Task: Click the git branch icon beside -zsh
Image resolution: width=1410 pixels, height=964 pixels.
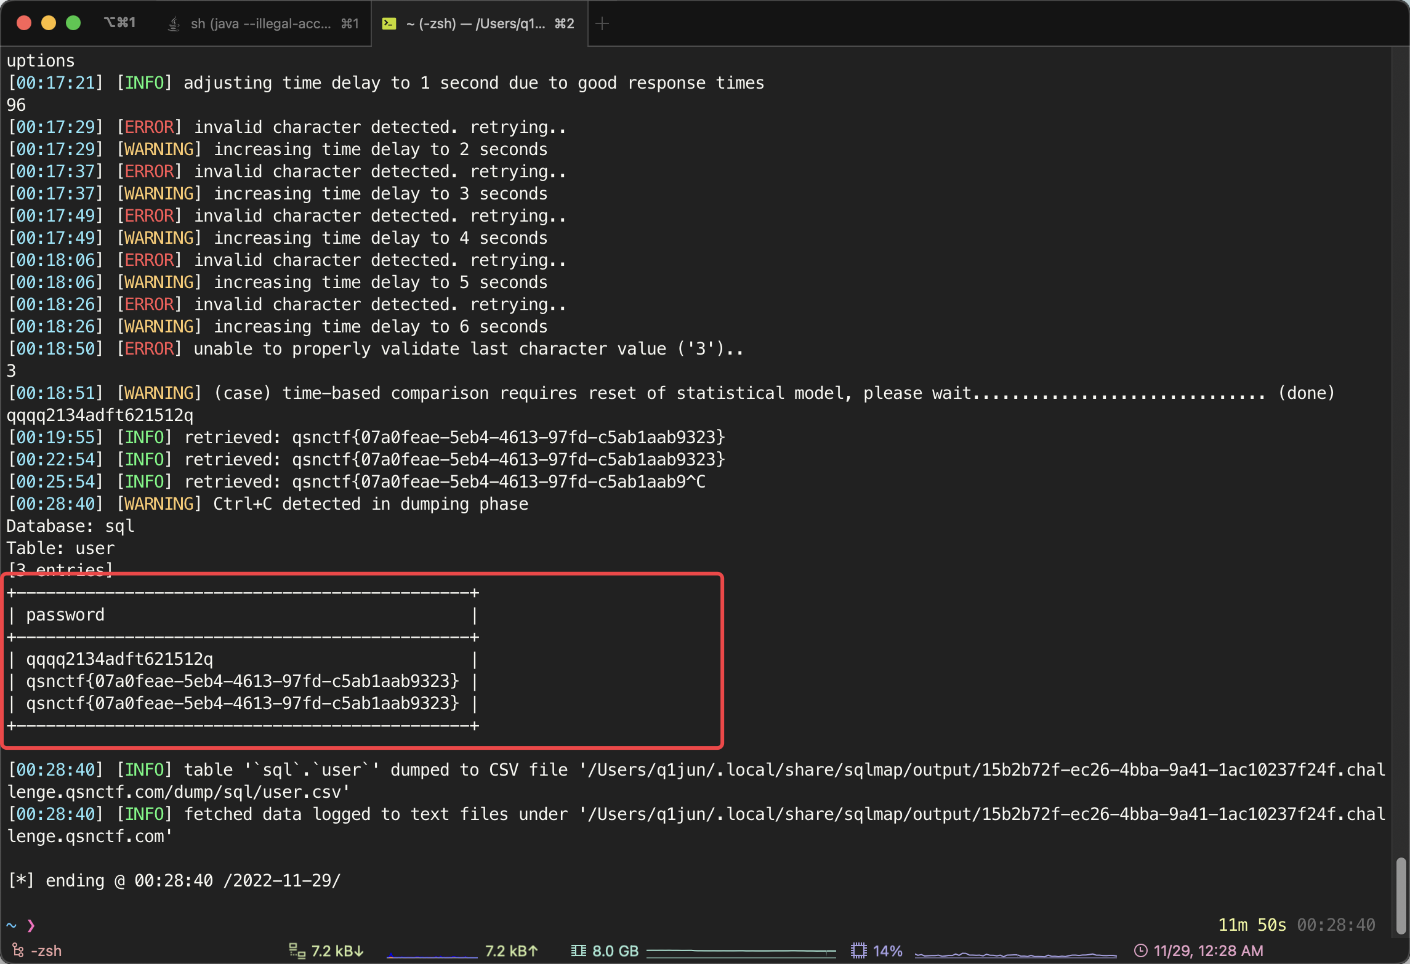Action: click(18, 950)
